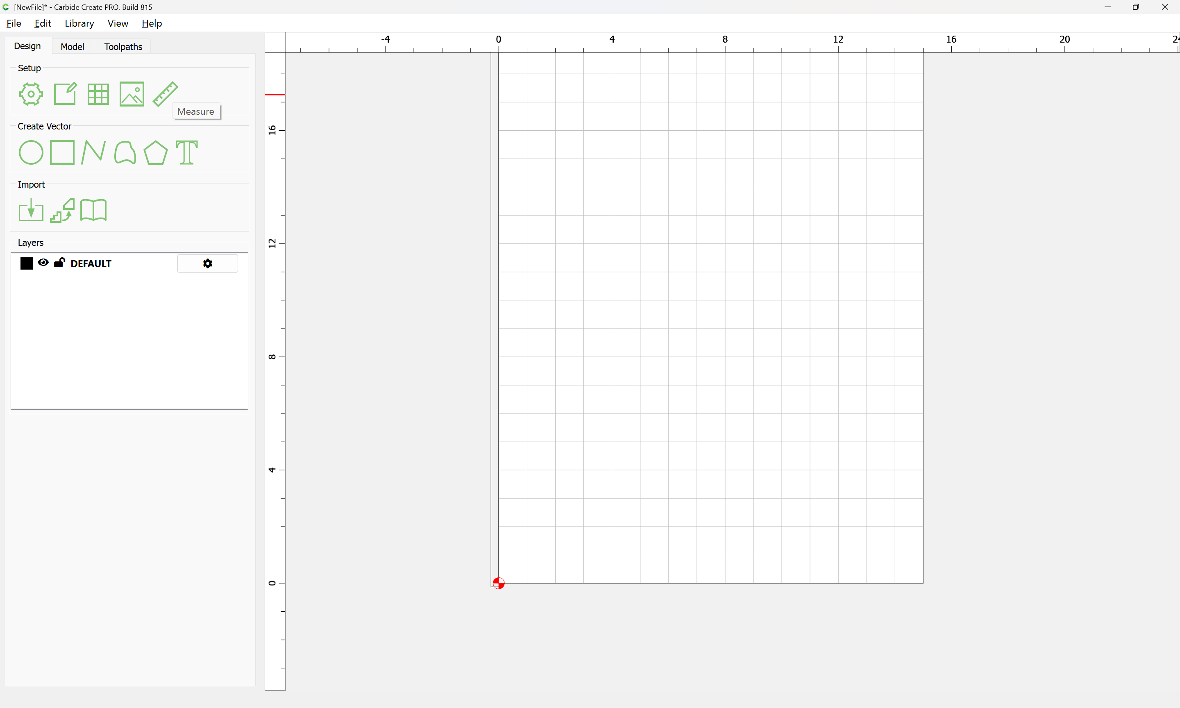The height and width of the screenshot is (708, 1180).
Task: Open the design library book icon
Action: click(93, 211)
